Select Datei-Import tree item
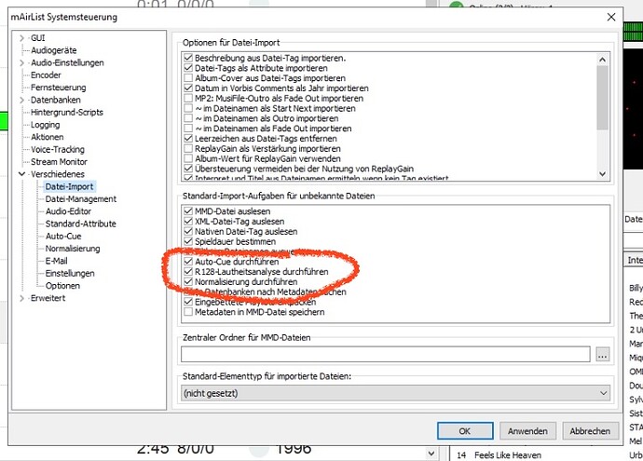Image resolution: width=643 pixels, height=461 pixels. click(x=69, y=186)
